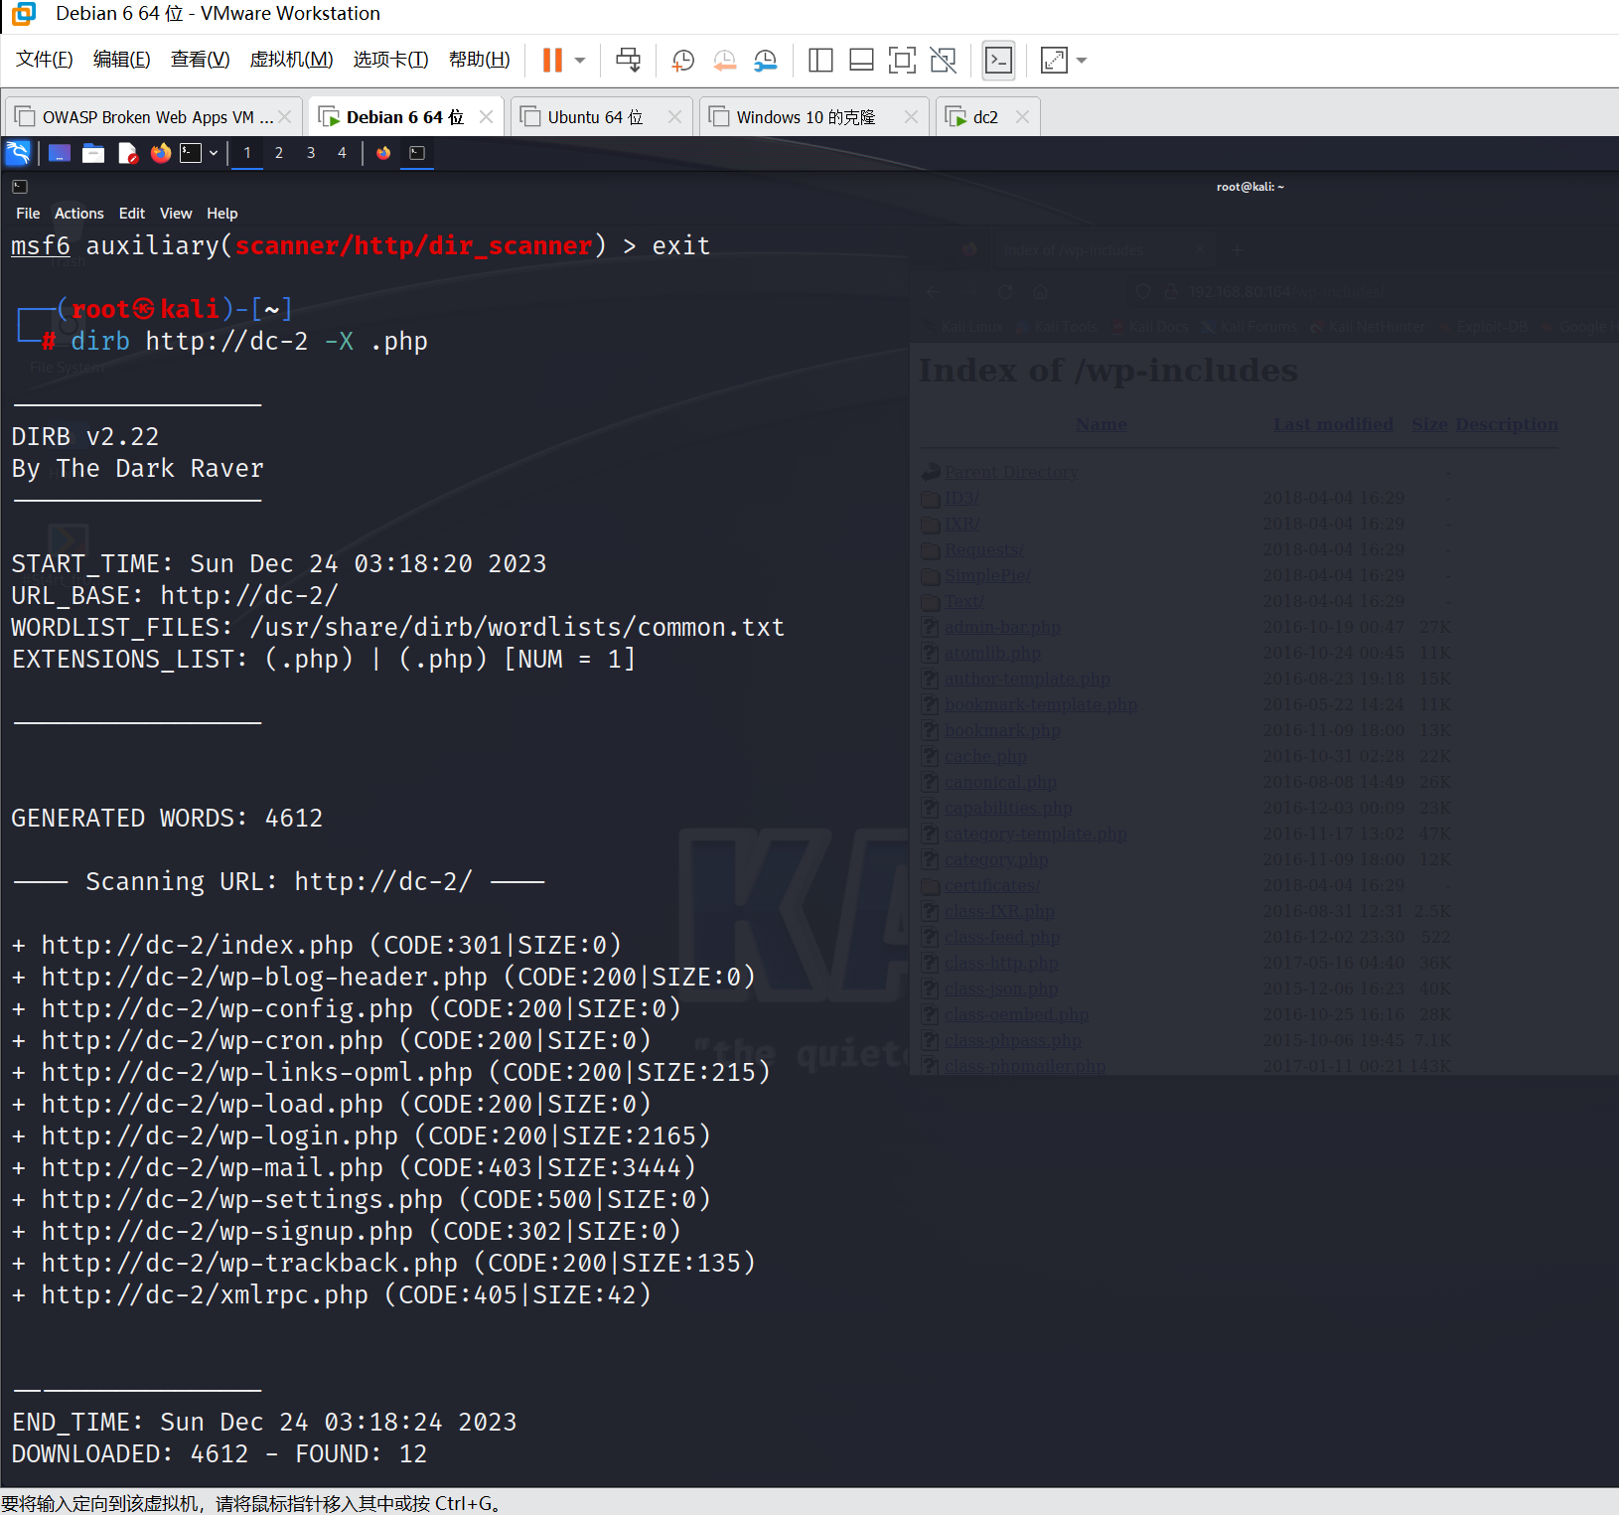Expand terminal launcher dropdown arrow
The height and width of the screenshot is (1515, 1619).
tap(214, 153)
